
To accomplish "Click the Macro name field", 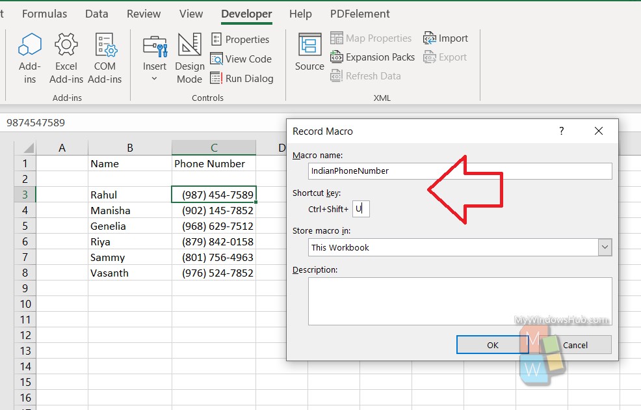I will tap(460, 171).
